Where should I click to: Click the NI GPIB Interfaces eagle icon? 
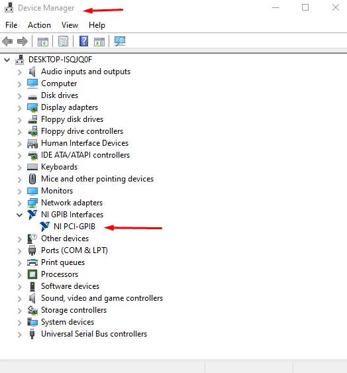(32, 215)
